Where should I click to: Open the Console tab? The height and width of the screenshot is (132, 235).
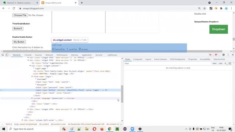28,55
